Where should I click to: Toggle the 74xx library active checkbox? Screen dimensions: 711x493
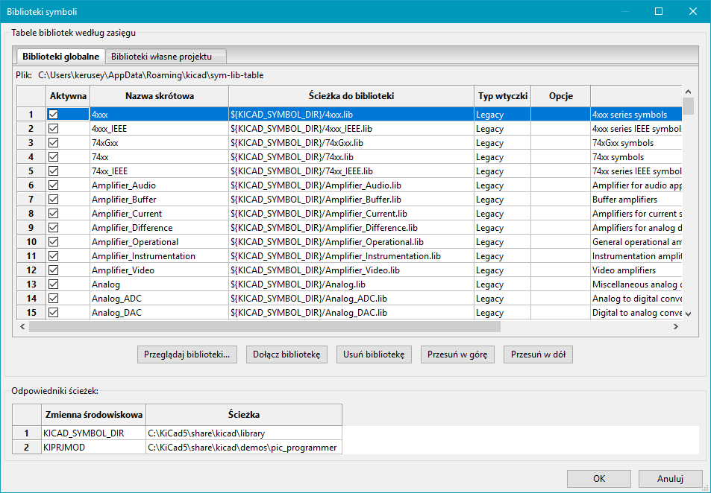54,157
